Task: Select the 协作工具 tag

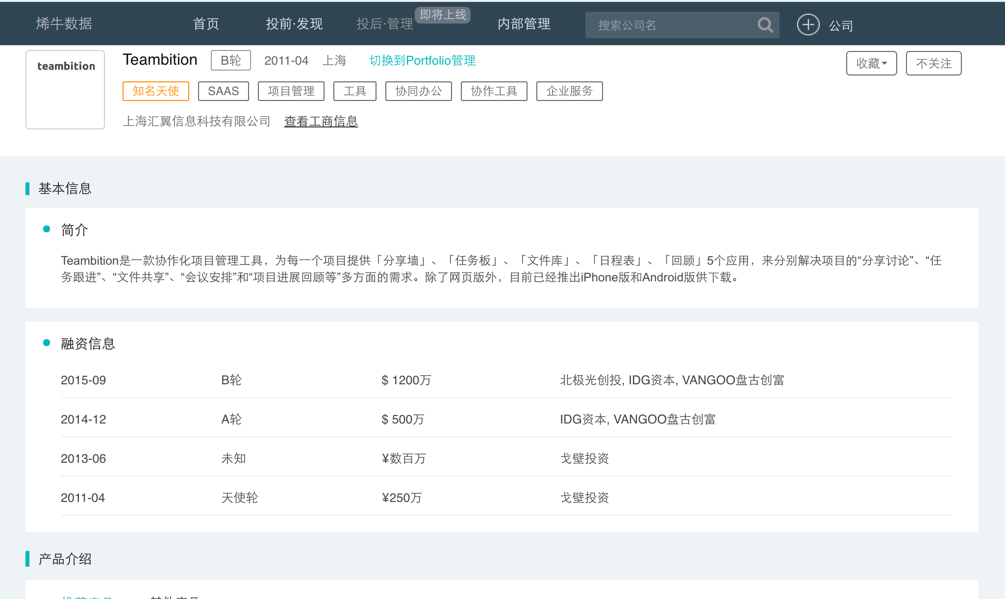Action: (494, 91)
